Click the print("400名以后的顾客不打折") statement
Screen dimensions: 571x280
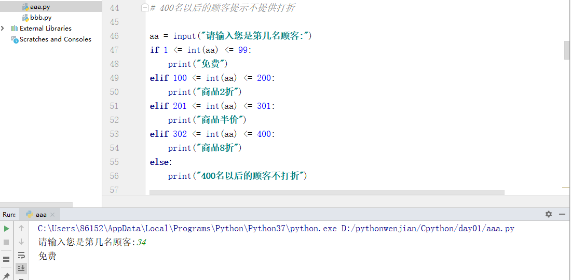pos(238,176)
